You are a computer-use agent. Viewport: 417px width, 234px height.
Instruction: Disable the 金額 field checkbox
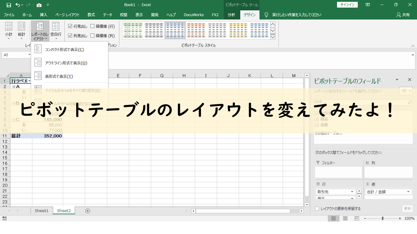pyautogui.click(x=316, y=124)
